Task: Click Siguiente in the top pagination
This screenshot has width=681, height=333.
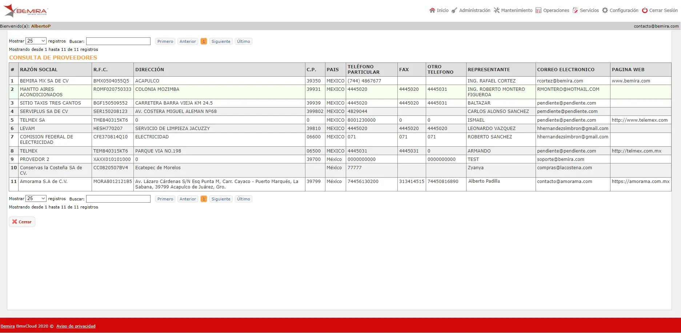Action: pyautogui.click(x=221, y=41)
